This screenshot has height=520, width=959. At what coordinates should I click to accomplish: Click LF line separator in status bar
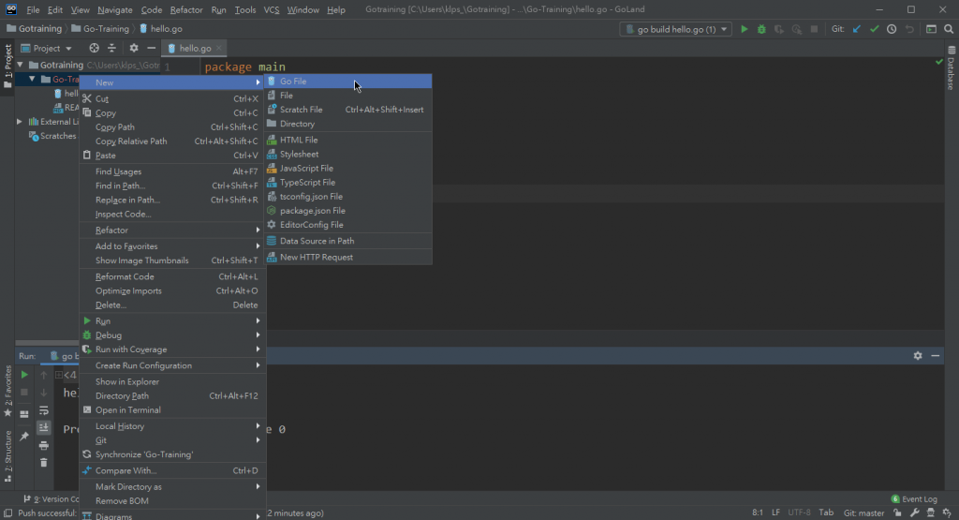[775, 513]
